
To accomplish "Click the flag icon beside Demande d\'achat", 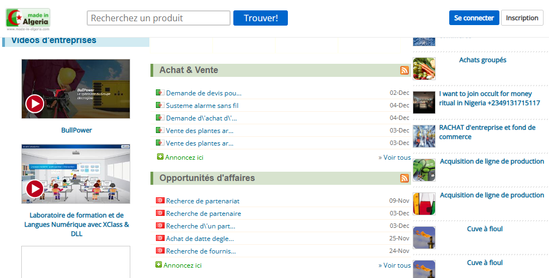I will coord(160,118).
